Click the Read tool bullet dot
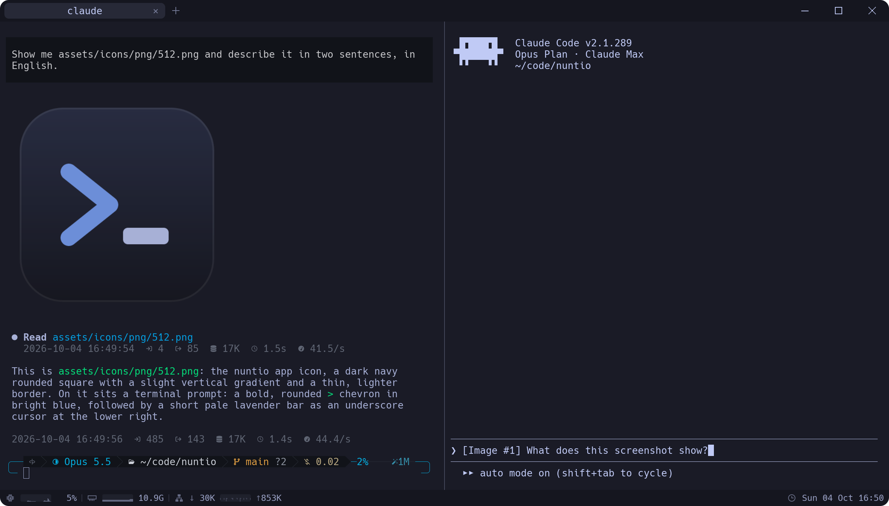This screenshot has height=506, width=889. pos(15,337)
